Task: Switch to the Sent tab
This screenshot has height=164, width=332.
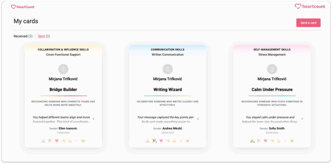Action: [44, 36]
